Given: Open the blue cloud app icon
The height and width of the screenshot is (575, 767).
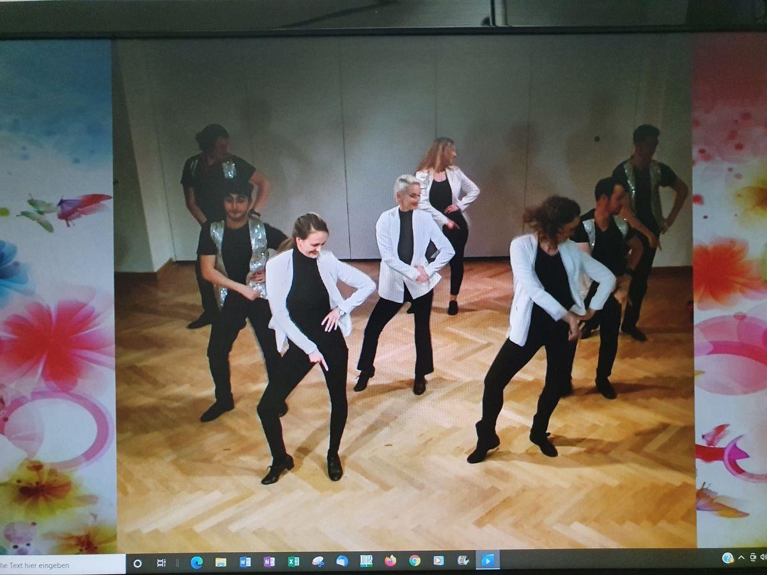Looking at the screenshot, I should [342, 561].
